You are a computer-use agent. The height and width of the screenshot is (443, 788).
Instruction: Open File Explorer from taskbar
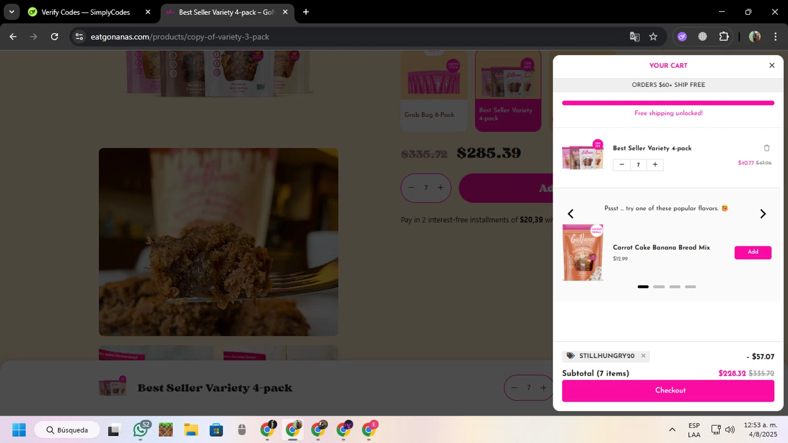(x=191, y=430)
